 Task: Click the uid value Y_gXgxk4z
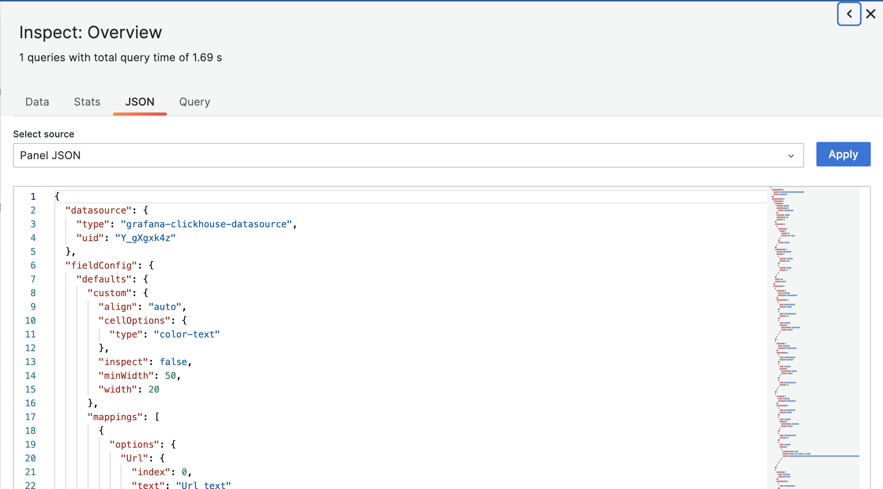pos(146,238)
